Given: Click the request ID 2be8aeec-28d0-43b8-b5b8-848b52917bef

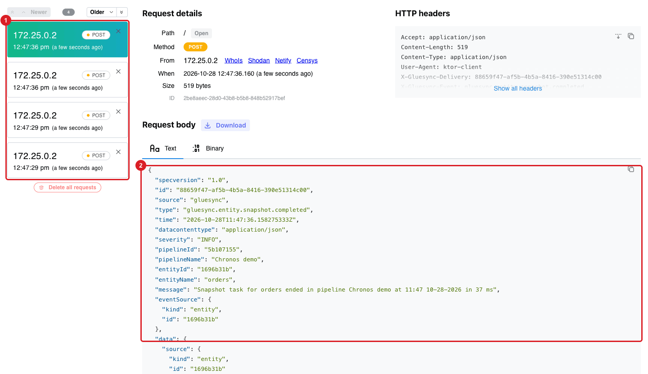Looking at the screenshot, I should [234, 98].
